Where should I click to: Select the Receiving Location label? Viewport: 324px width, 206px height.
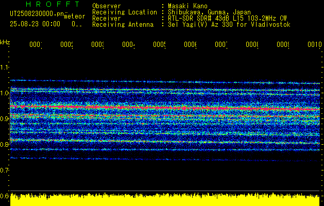click(x=125, y=12)
